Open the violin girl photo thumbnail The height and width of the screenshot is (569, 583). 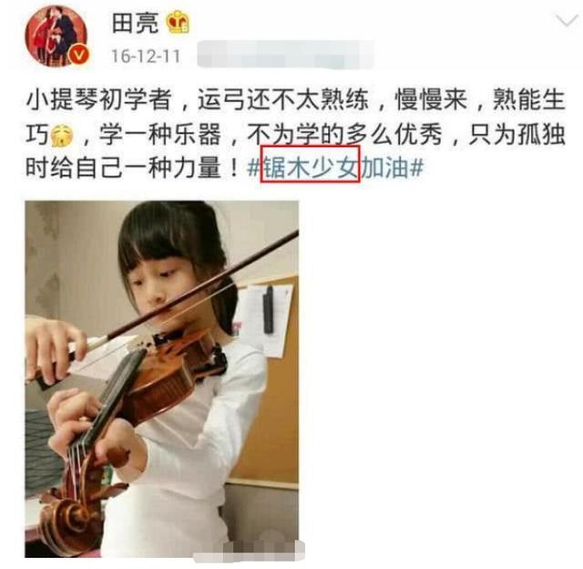[162, 378]
